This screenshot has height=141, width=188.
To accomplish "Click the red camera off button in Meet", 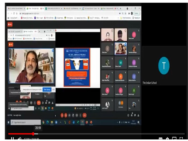I will (x=66, y=115).
